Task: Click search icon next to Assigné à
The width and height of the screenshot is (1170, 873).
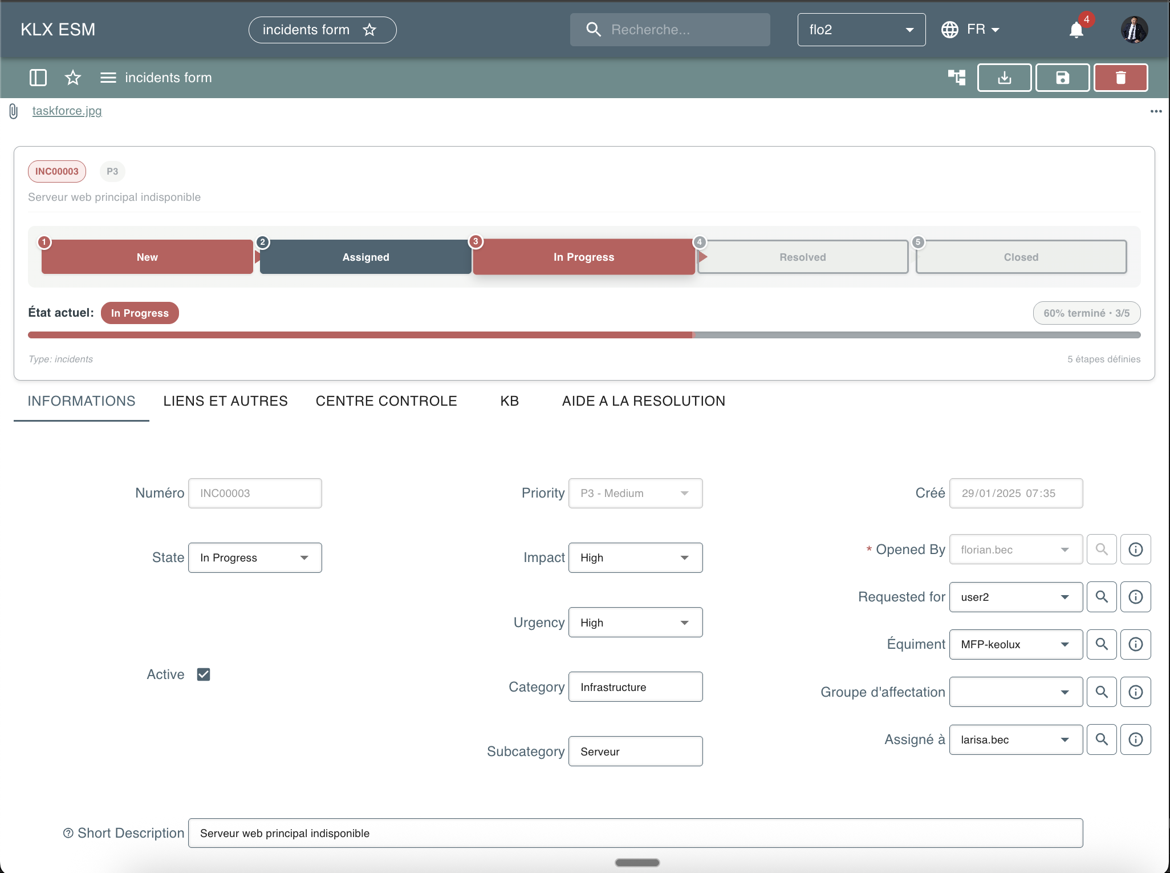Action: point(1102,739)
